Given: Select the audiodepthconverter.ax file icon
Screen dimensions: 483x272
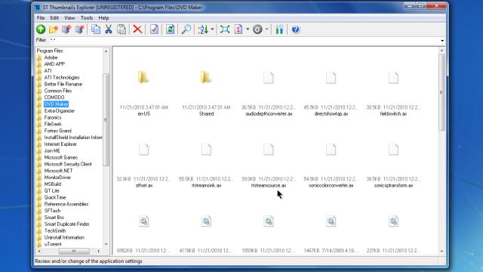Looking at the screenshot, I should pos(269,78).
